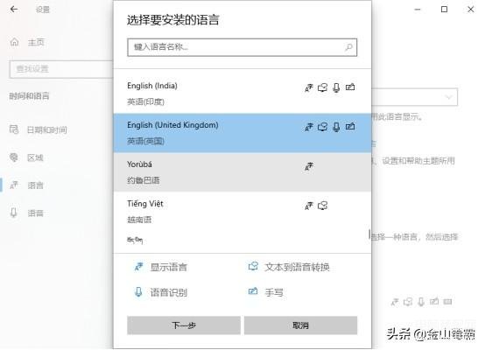
Task: Click the 取消 button
Action: tap(300, 325)
